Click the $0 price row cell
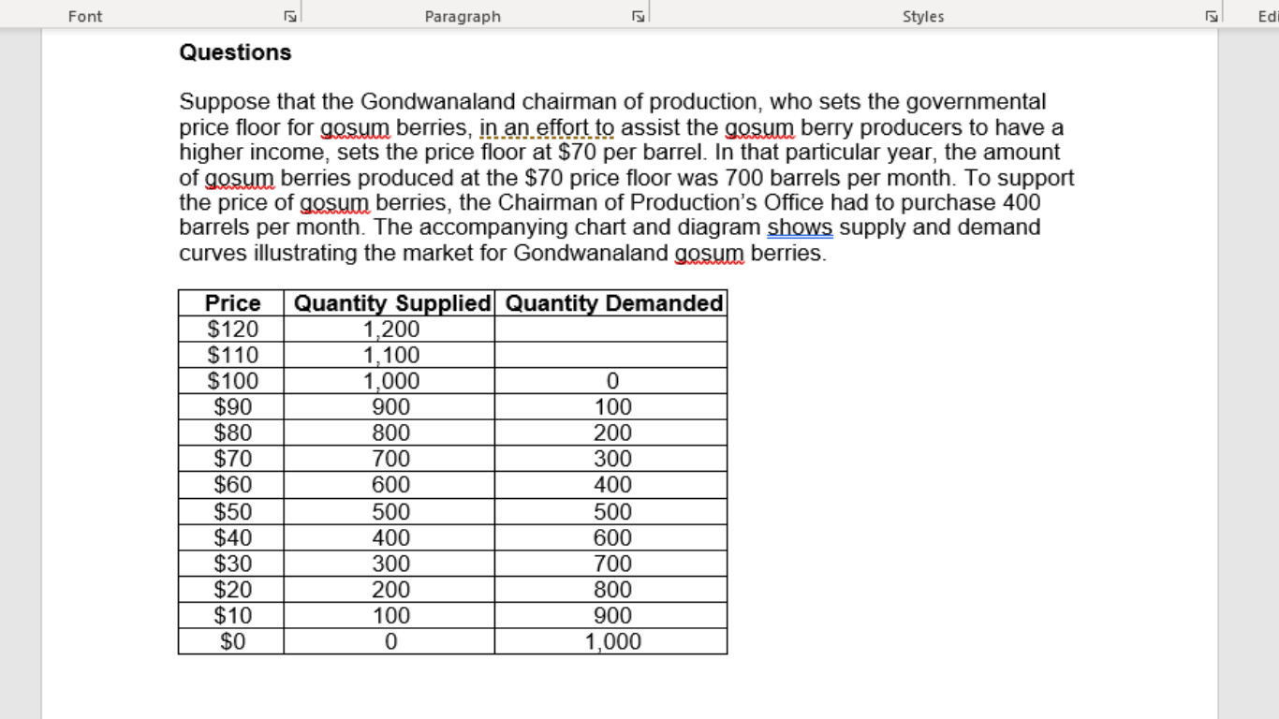This screenshot has height=719, width=1279. coord(230,641)
